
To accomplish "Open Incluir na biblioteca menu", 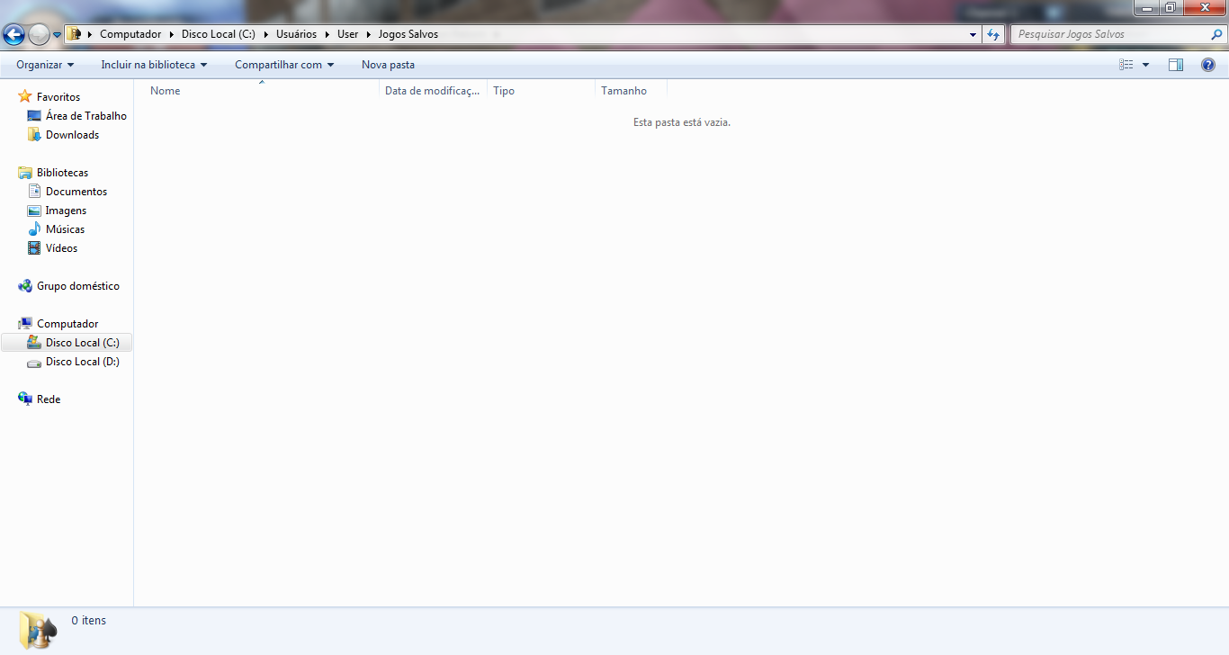I will (154, 65).
